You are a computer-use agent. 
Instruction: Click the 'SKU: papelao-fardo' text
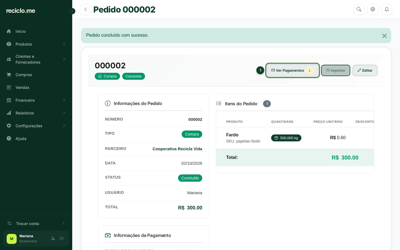pos(243,141)
